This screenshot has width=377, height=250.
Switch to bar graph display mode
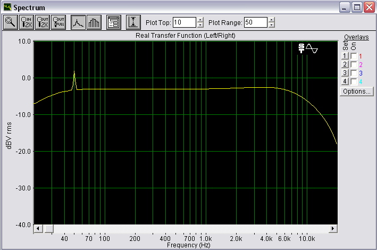[x=93, y=22]
